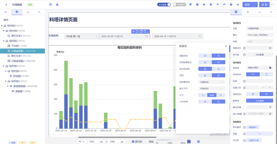The image size is (277, 144).
Task: Click 编辑脚本 button
Action: pos(253,127)
